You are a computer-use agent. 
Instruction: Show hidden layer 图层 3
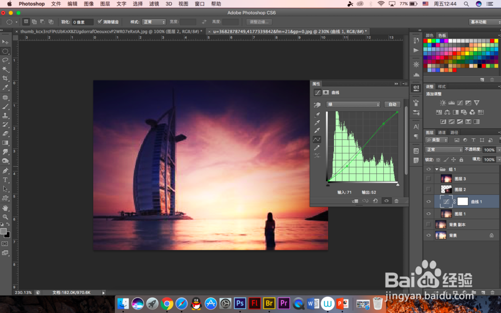click(428, 179)
